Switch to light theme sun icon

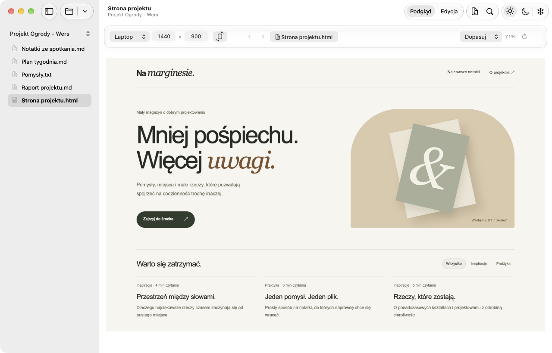[x=510, y=12]
